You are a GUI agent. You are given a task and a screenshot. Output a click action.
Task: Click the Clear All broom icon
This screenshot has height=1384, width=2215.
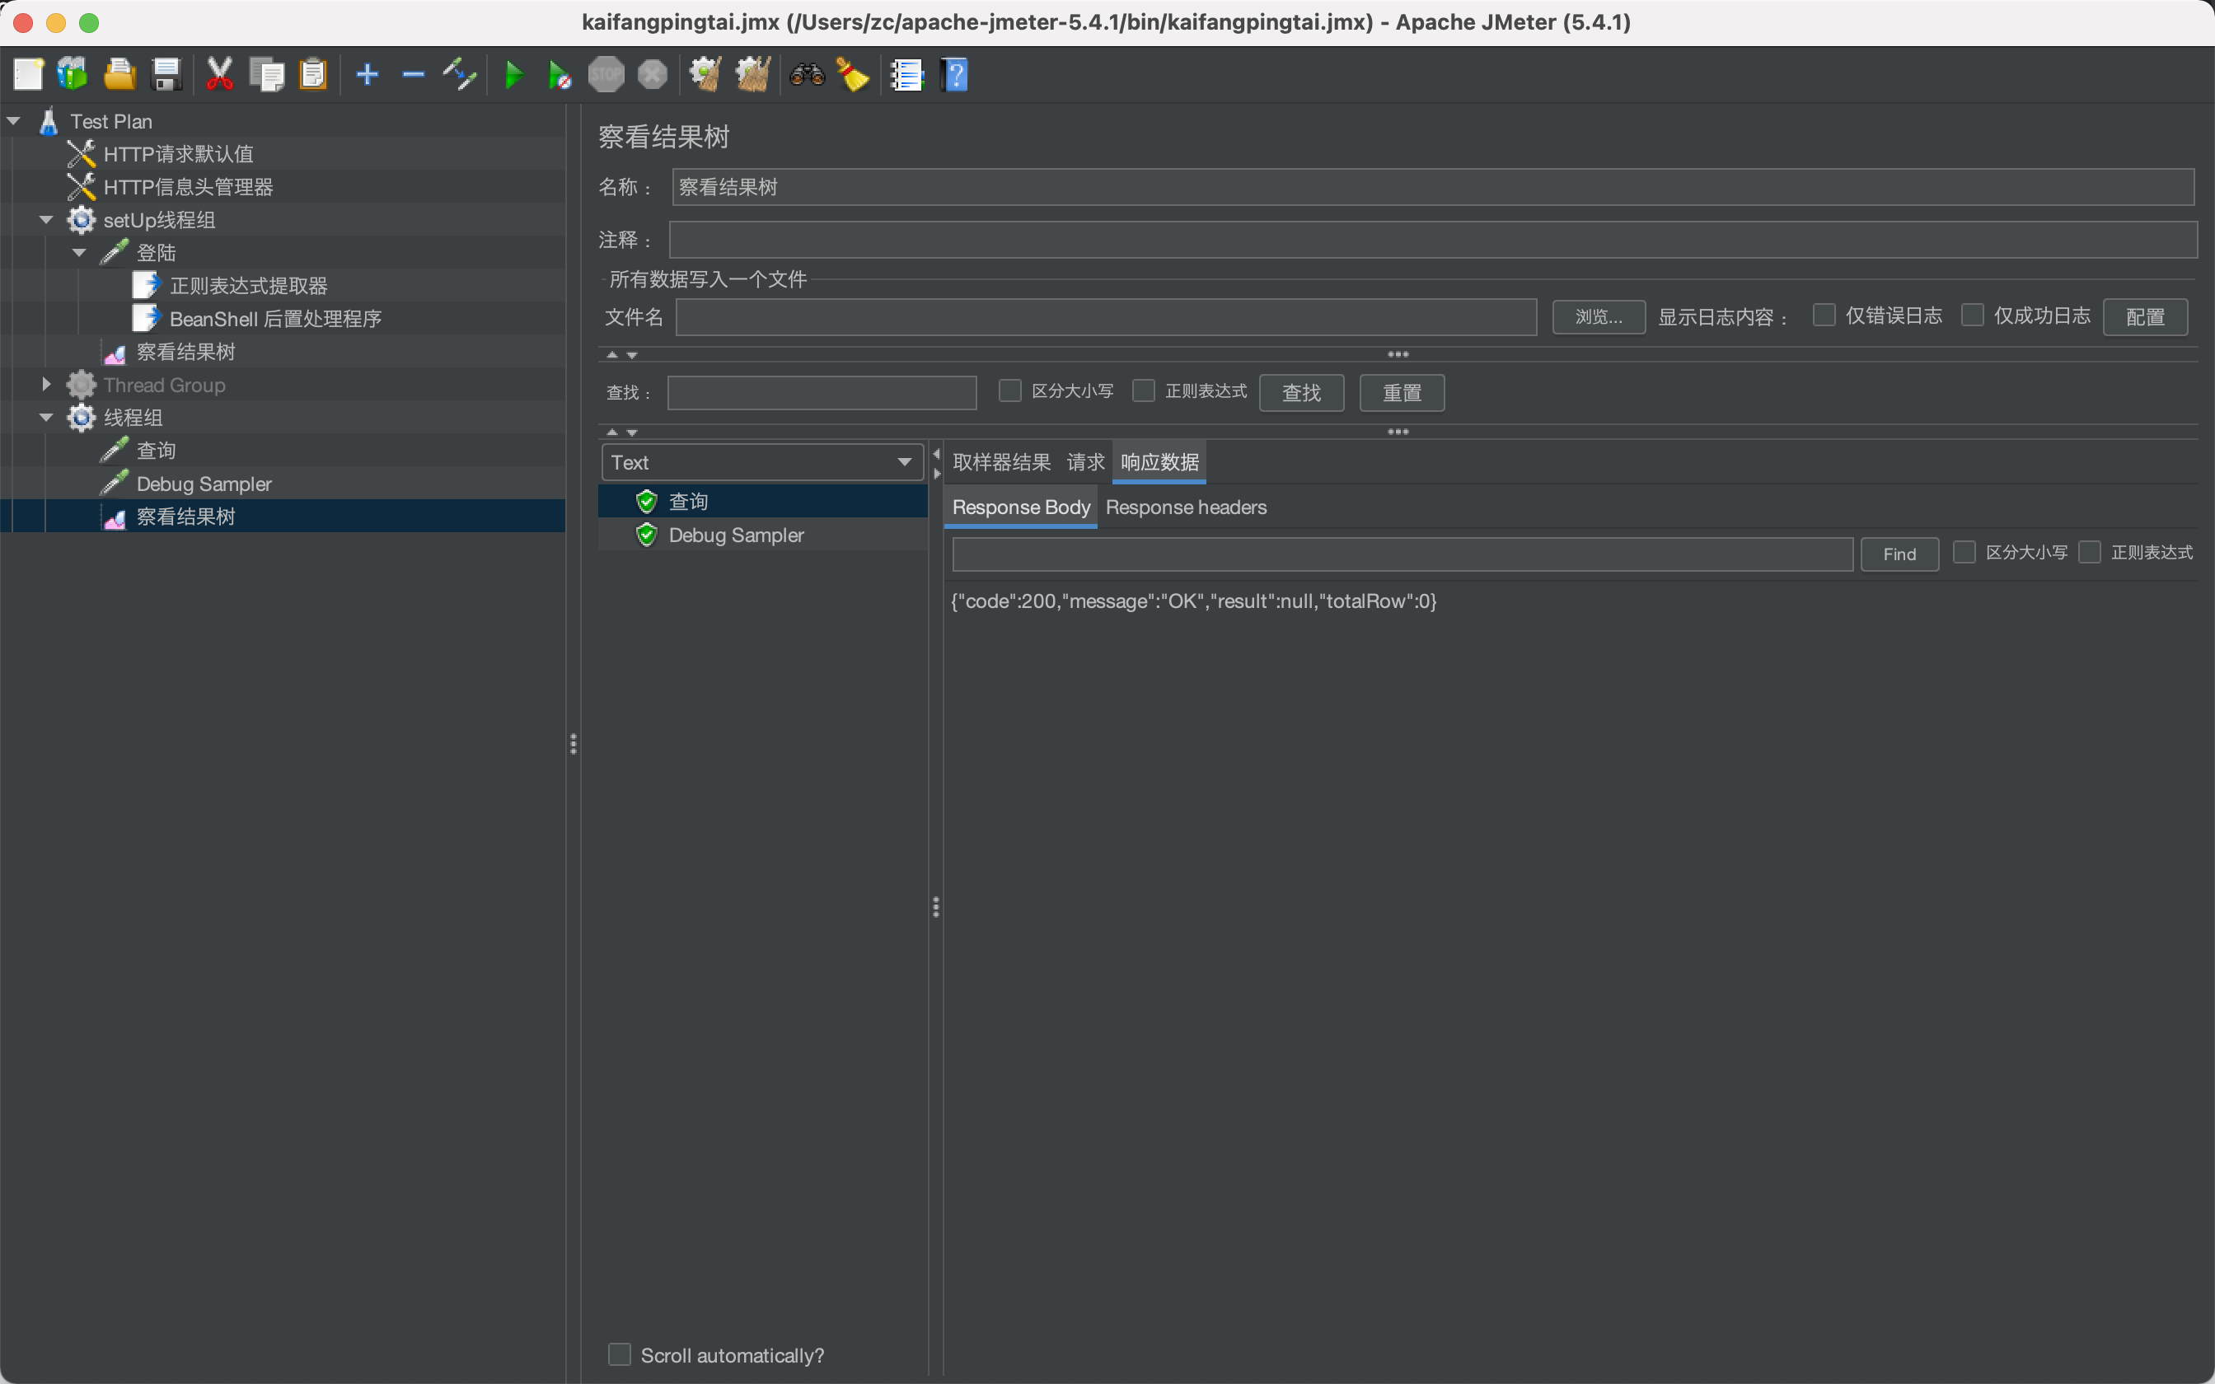853,75
